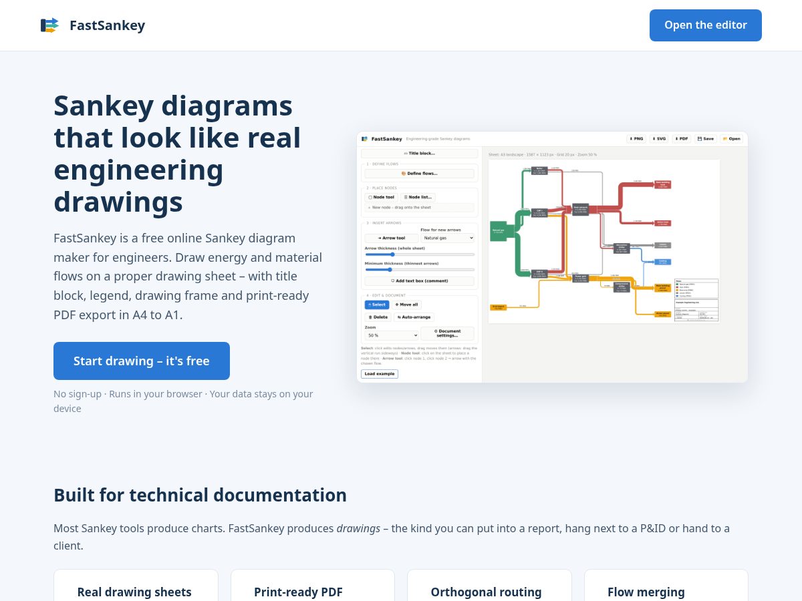Click 'Add text box (comment)' in preview
The height and width of the screenshot is (601, 802).
coord(419,281)
